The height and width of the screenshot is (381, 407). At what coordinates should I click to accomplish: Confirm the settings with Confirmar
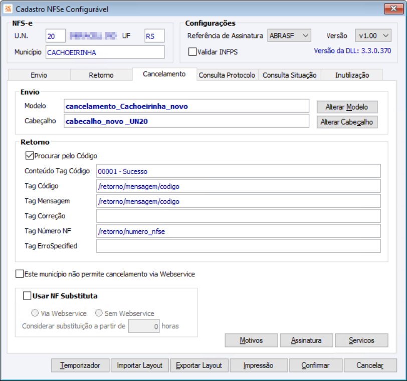pos(316,365)
